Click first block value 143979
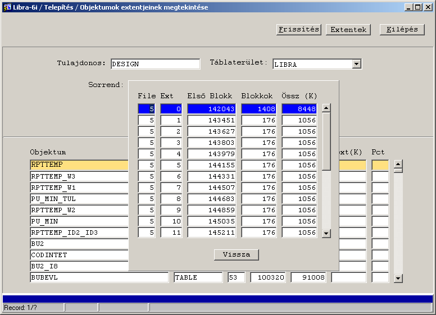The height and width of the screenshot is (315, 436). (x=211, y=154)
